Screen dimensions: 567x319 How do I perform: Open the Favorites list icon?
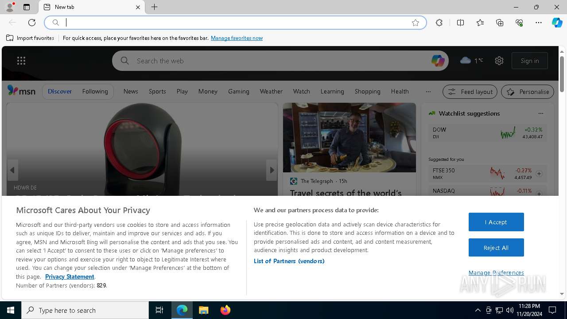click(480, 23)
